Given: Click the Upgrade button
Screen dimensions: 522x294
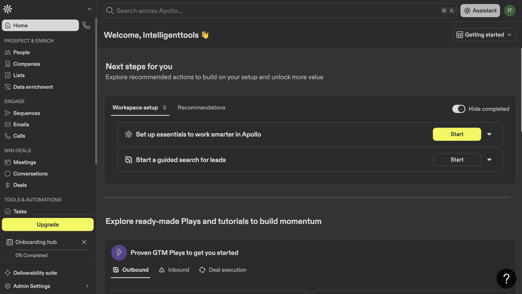Looking at the screenshot, I should coord(48,224).
